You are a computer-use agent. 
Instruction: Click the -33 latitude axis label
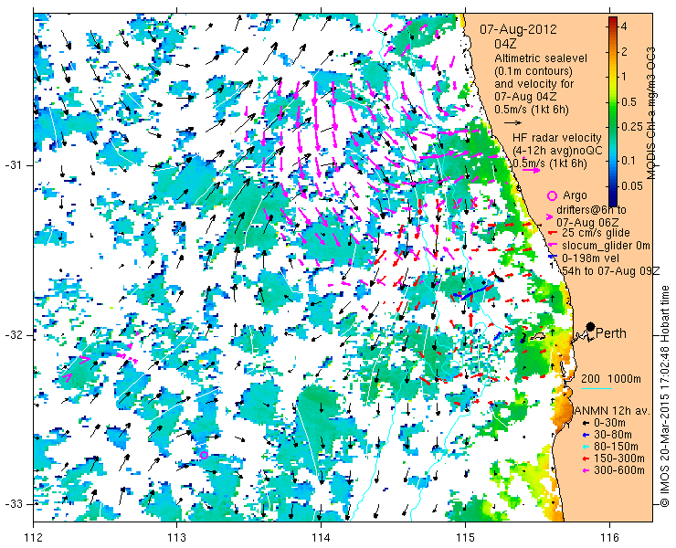(x=14, y=503)
